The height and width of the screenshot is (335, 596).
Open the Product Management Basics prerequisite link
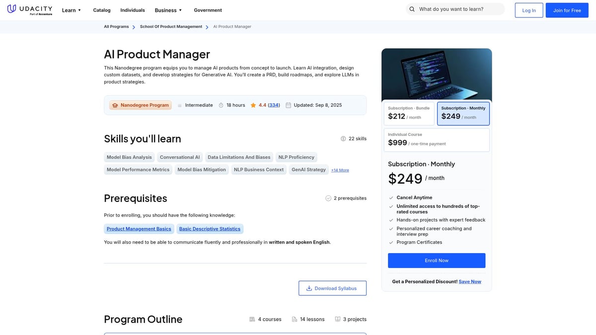(139, 229)
